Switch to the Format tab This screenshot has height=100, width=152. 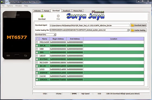click(46, 11)
